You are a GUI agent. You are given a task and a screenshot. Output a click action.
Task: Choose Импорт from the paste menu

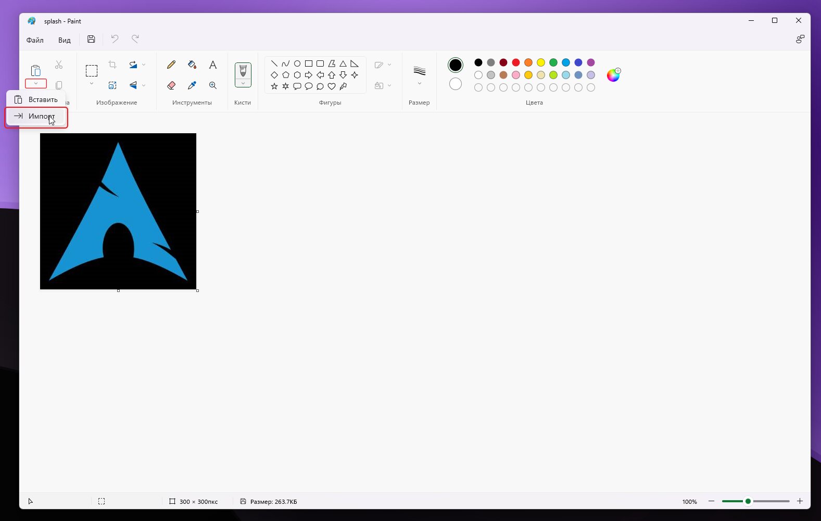[36, 116]
